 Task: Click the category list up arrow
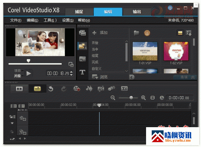tap(126, 41)
